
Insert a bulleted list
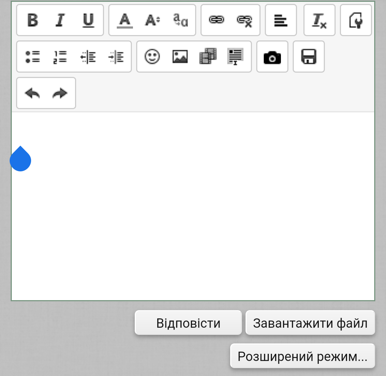(32, 57)
